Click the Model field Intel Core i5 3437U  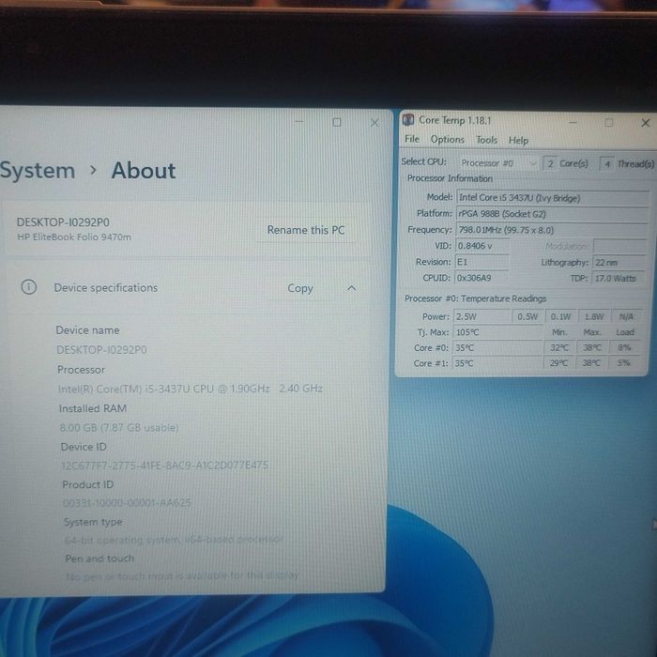(x=552, y=198)
